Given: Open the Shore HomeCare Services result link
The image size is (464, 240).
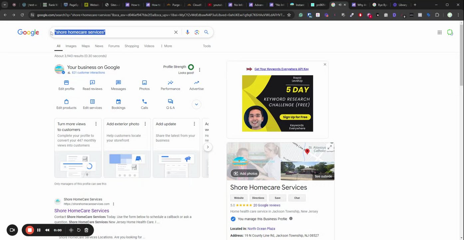Looking at the screenshot, I should point(82,211).
